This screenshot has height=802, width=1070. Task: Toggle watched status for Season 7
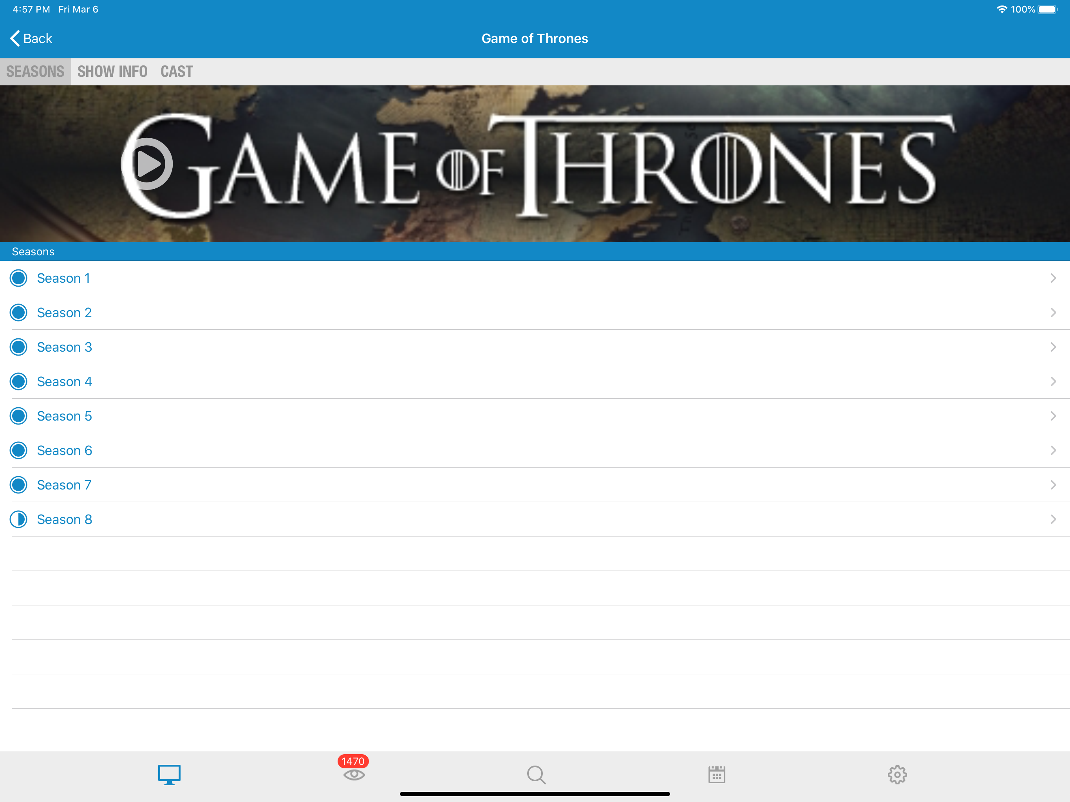pos(18,485)
